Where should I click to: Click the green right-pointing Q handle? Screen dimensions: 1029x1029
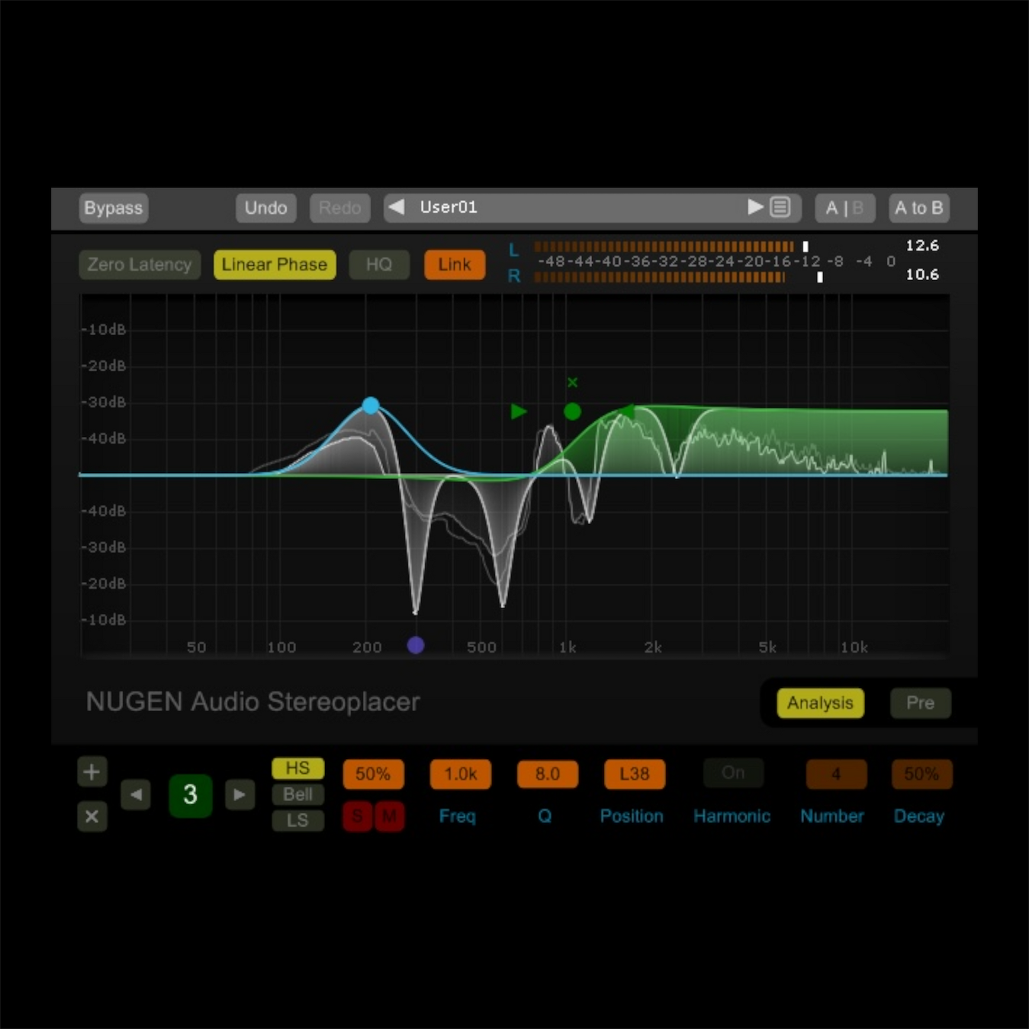click(x=519, y=412)
